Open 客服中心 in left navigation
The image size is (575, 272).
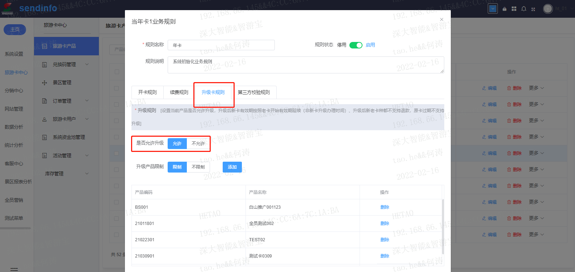[x=14, y=163]
